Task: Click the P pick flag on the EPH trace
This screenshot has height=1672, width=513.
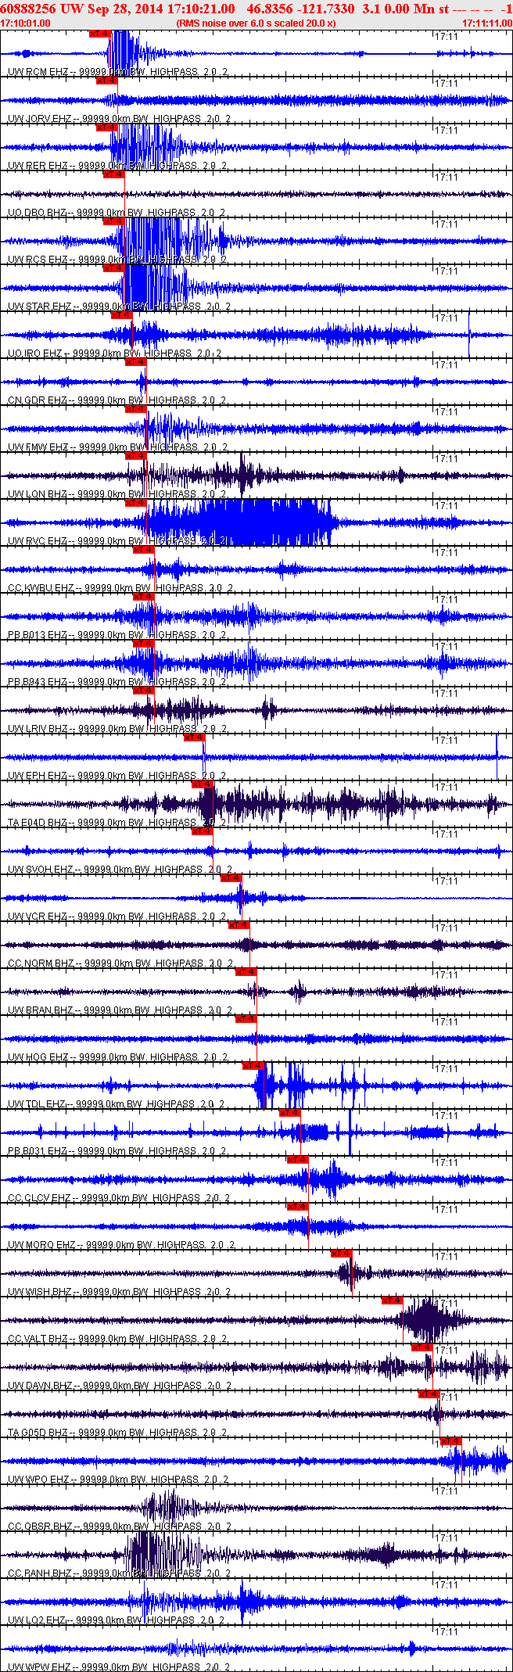Action: tap(194, 737)
